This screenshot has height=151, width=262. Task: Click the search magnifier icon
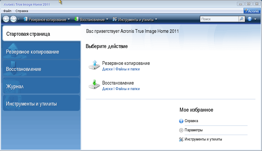(x=241, y=19)
